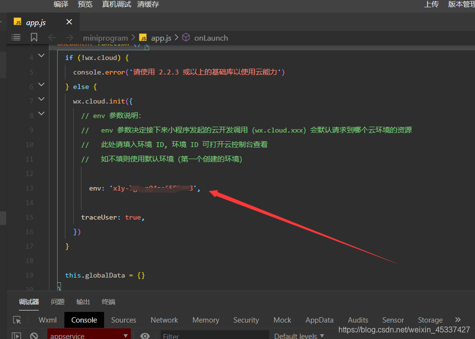Open the Wxml devtools tab
Screen dimensions: 475x339
tap(47, 320)
